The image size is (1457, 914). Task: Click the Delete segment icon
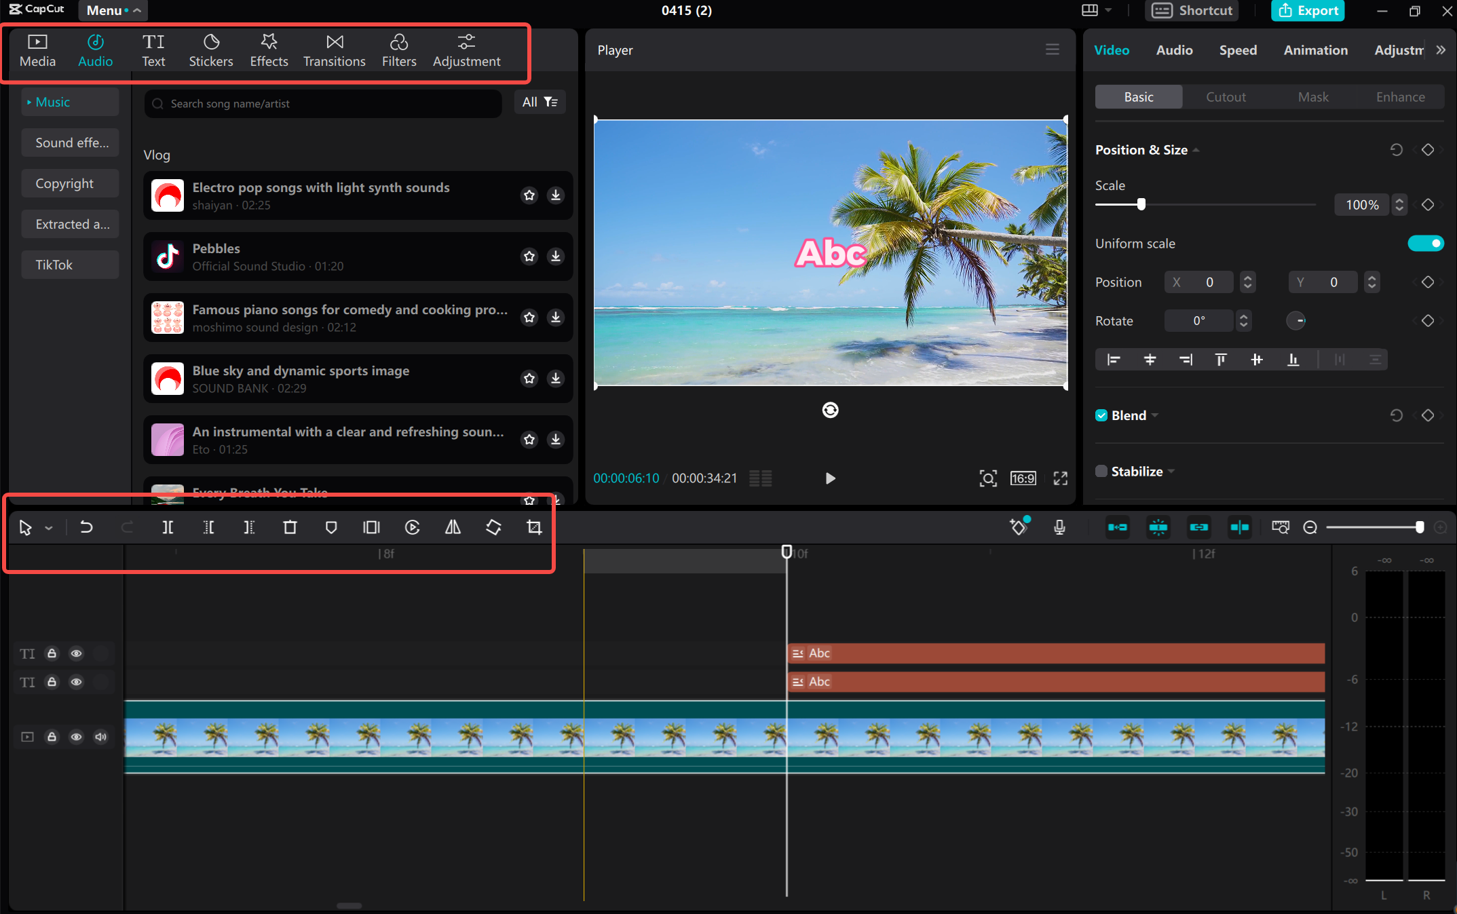click(x=288, y=527)
